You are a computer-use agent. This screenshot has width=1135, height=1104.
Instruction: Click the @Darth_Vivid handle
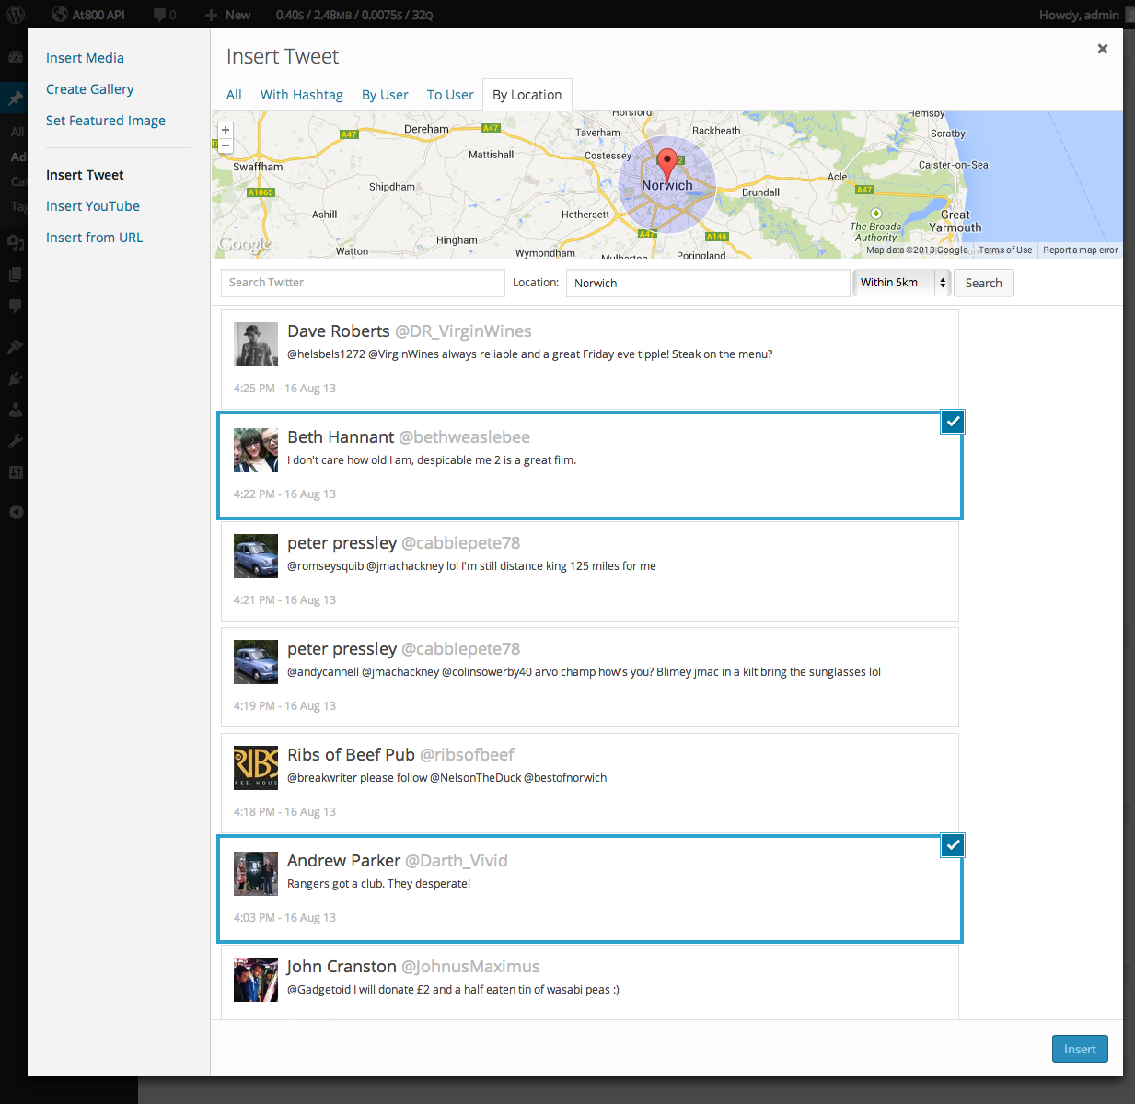(x=457, y=861)
